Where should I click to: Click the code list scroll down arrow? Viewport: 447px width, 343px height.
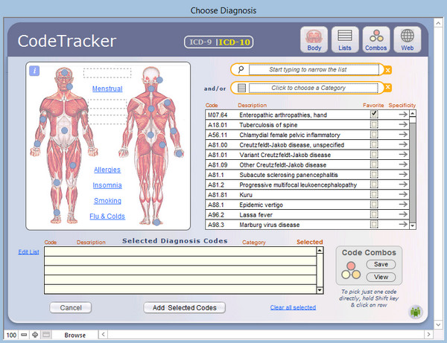click(x=413, y=226)
